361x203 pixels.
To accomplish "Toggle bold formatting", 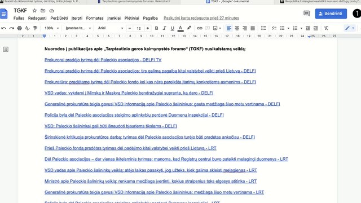I will point(157,28).
